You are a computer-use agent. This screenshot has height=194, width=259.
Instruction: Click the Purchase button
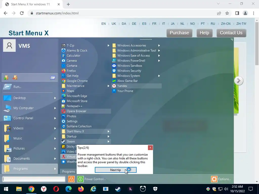179,33
